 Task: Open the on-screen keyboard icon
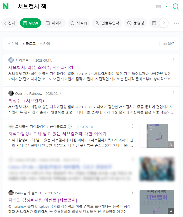click(x=158, y=7)
